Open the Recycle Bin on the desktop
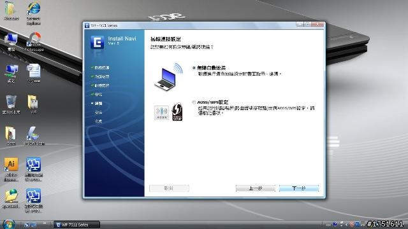 [x=11, y=104]
